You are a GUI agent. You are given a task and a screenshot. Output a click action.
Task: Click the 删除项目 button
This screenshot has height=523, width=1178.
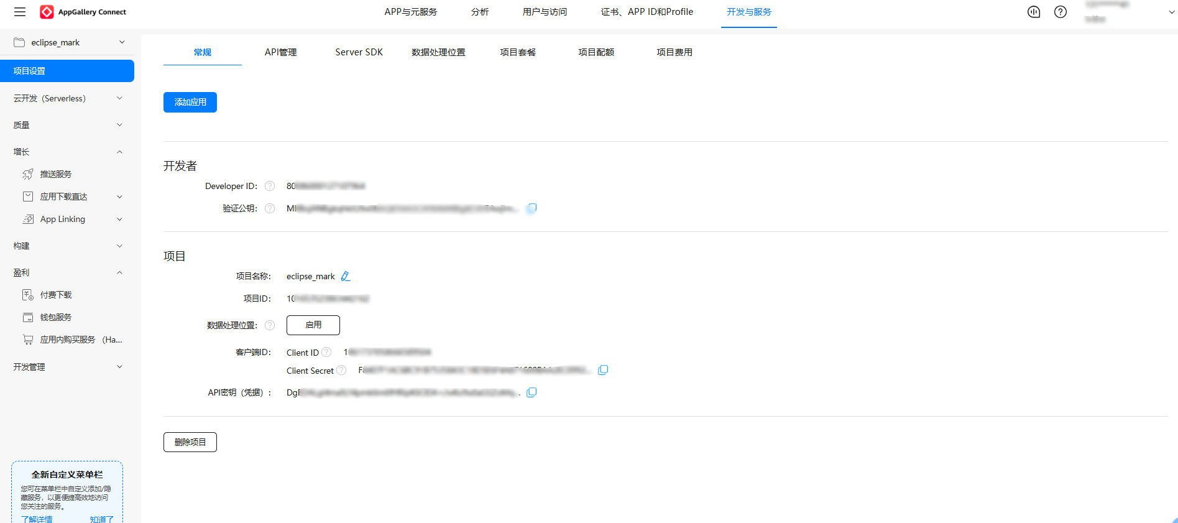190,442
